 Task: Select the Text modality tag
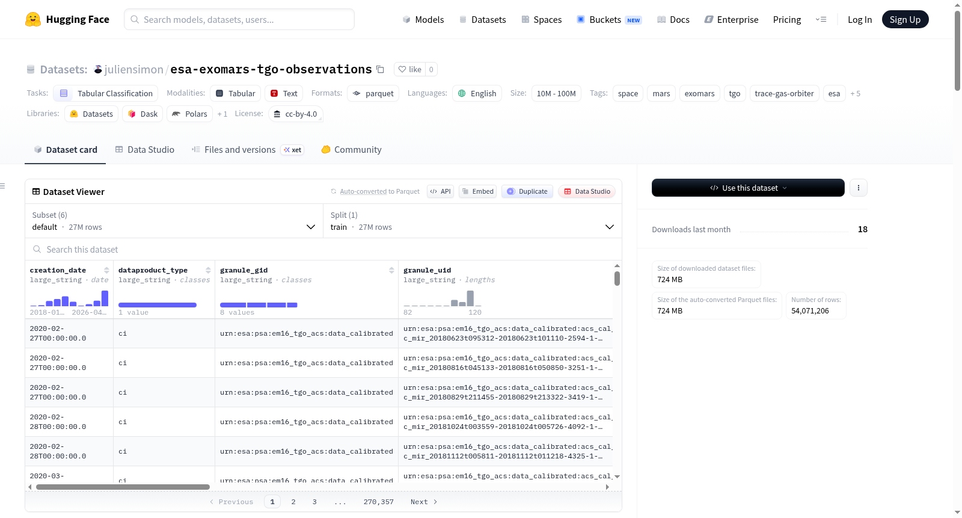point(283,93)
